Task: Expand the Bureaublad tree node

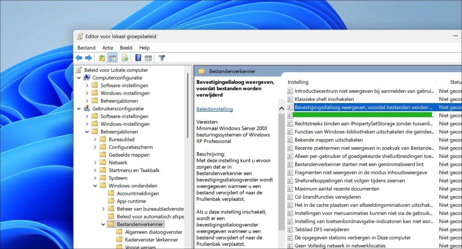Action: click(x=95, y=139)
